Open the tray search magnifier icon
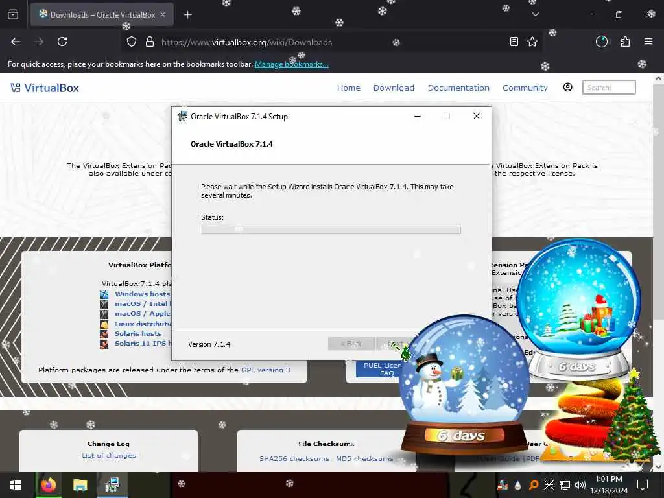This screenshot has height=498, width=664. [533, 485]
